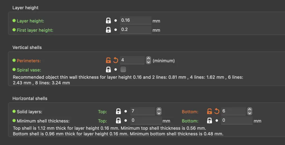
Task: Click the lock icon for Top minimum shell thickness
Action: tap(118, 121)
